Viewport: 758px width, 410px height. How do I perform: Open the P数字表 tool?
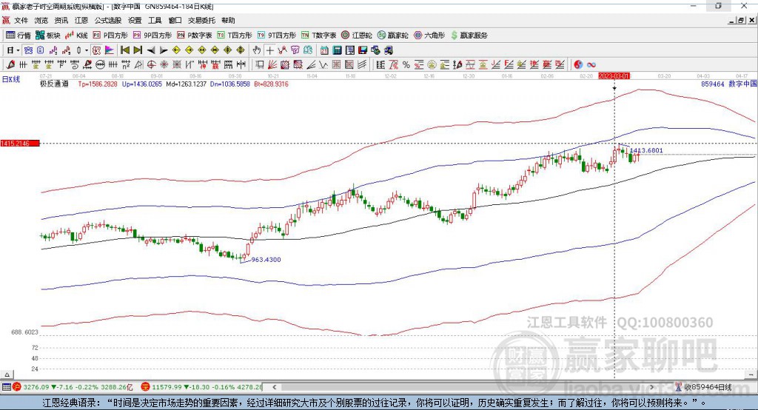click(x=195, y=36)
